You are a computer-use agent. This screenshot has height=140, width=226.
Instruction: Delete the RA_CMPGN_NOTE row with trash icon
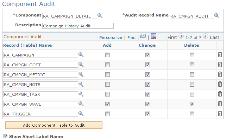pos(220,84)
